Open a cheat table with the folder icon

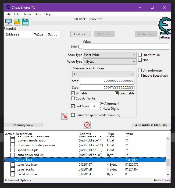(17, 22)
